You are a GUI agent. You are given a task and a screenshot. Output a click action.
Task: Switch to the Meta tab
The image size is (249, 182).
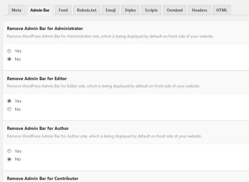pyautogui.click(x=17, y=10)
